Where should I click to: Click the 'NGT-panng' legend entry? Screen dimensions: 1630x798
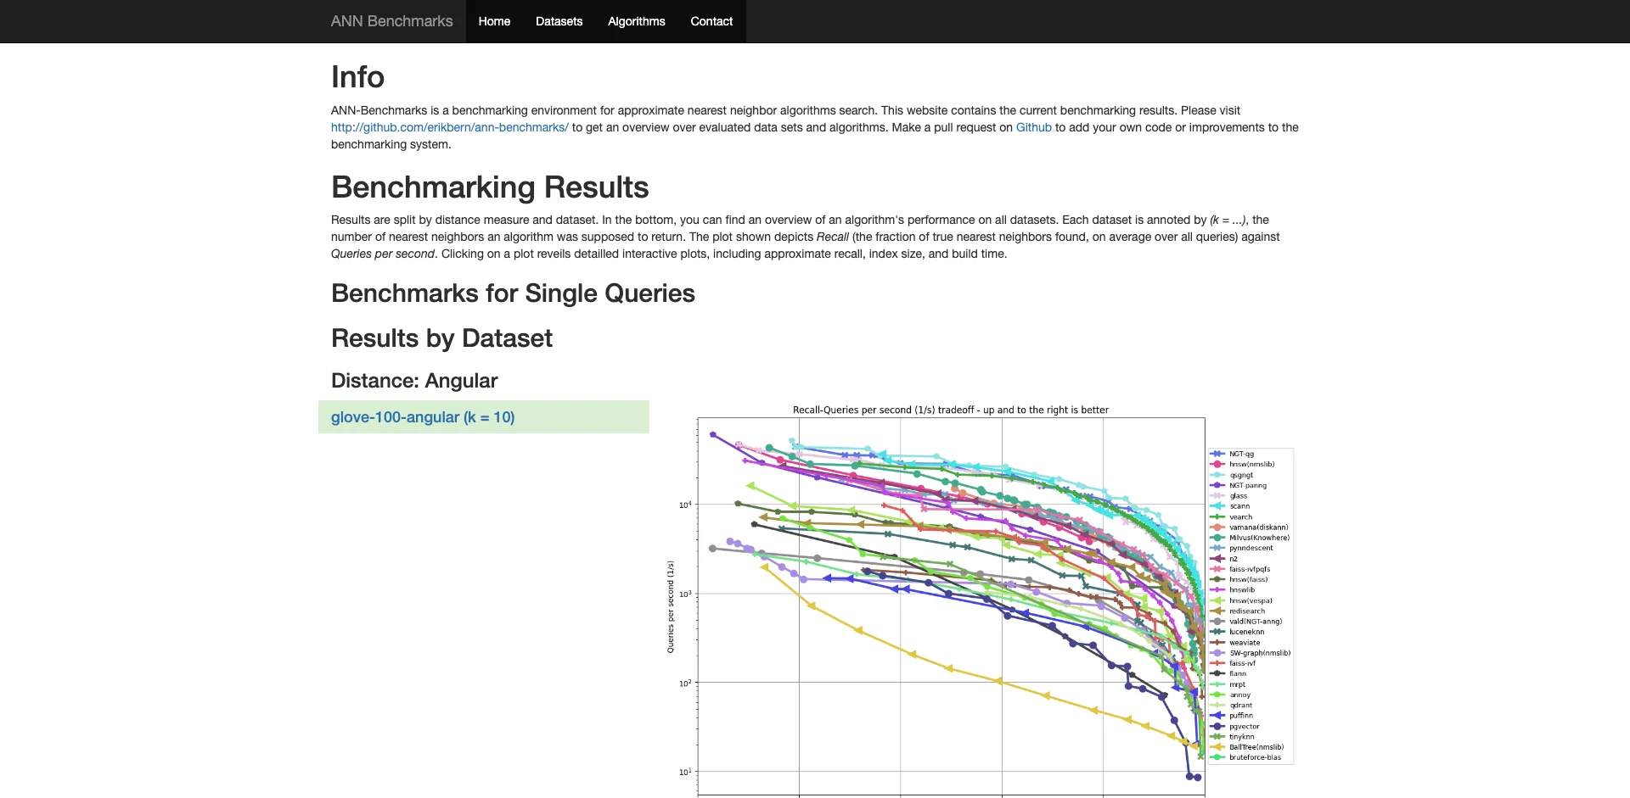1248,486
